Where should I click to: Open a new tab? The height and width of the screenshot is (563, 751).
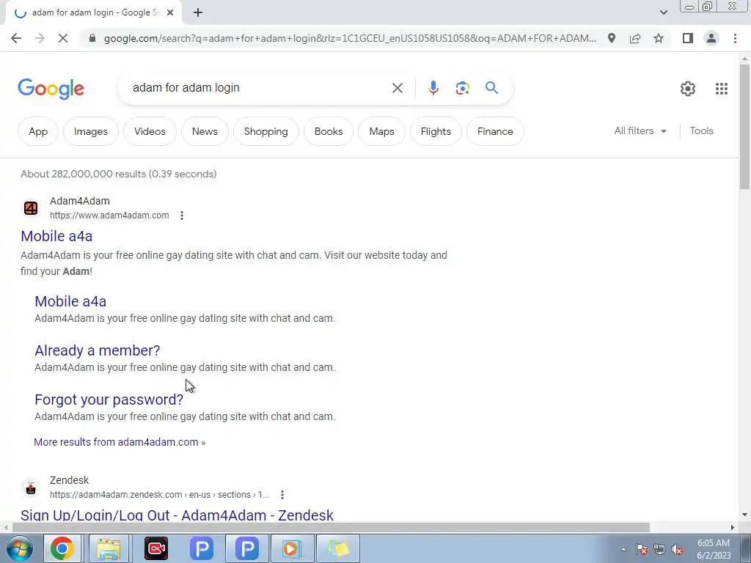click(198, 13)
